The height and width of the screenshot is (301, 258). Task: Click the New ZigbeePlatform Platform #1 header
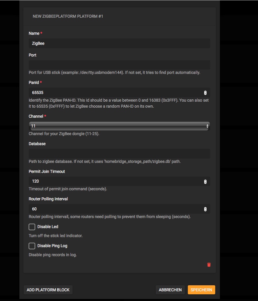[x=68, y=16]
